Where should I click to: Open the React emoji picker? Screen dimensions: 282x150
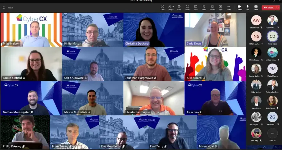click(x=187, y=7)
